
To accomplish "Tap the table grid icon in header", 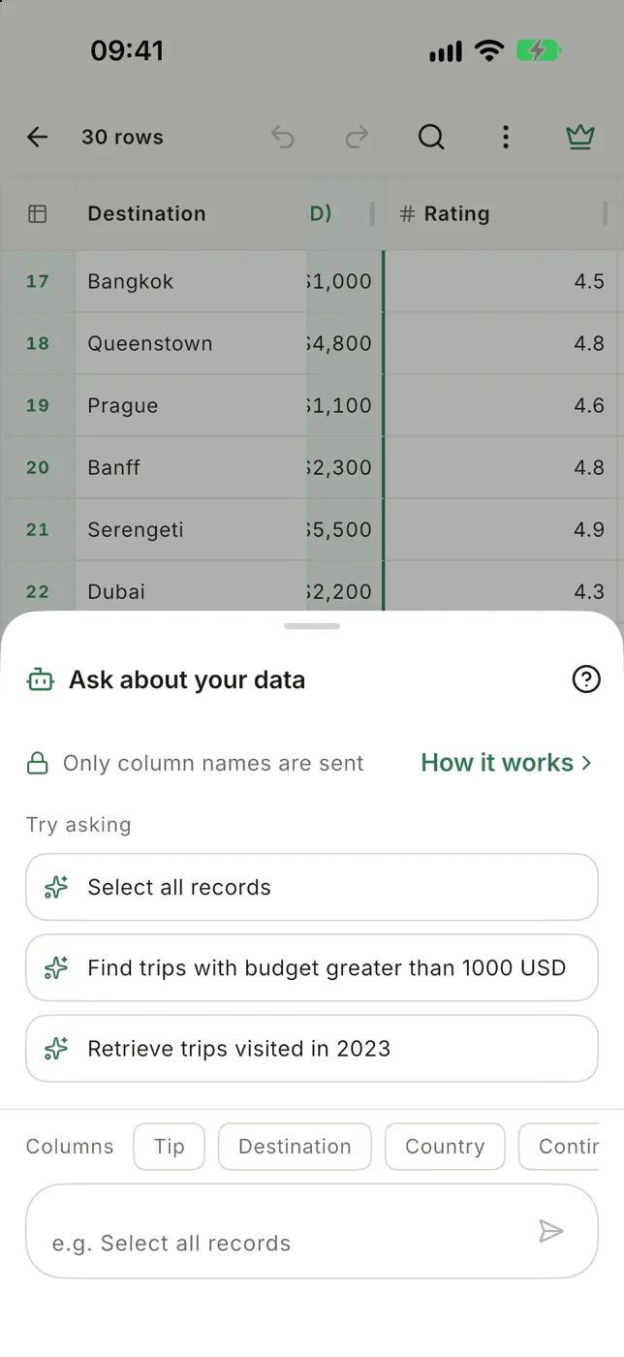I will 38,214.
